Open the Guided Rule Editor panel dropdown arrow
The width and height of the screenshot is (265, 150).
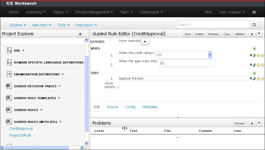click(259, 34)
